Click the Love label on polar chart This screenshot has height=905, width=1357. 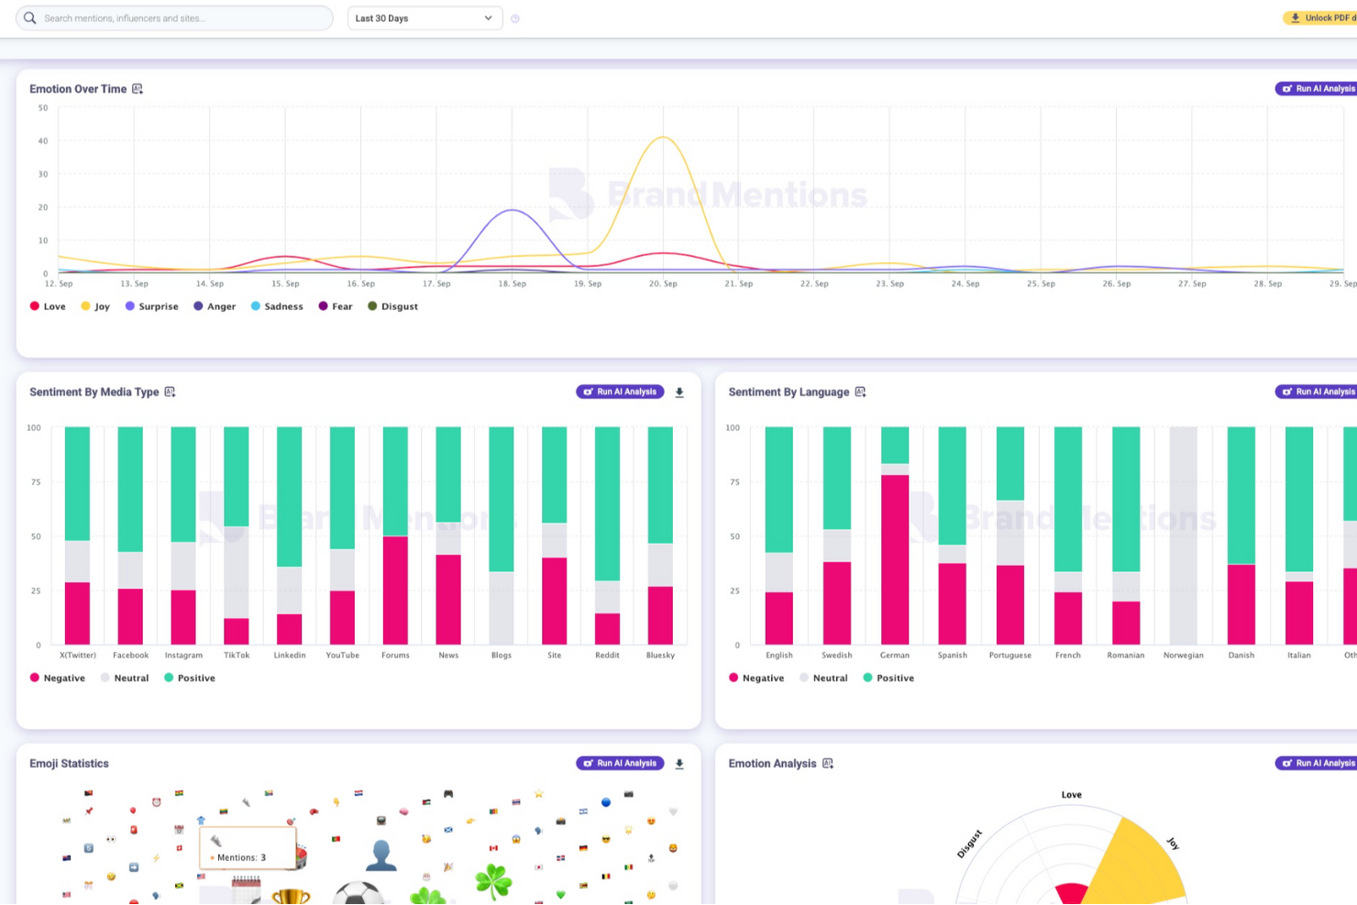click(1072, 795)
